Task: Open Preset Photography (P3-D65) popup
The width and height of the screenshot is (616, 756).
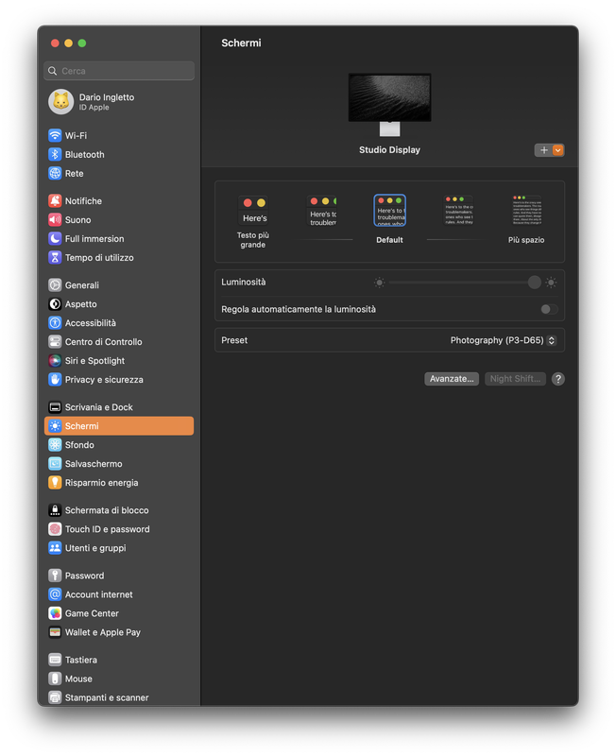Action: [504, 340]
